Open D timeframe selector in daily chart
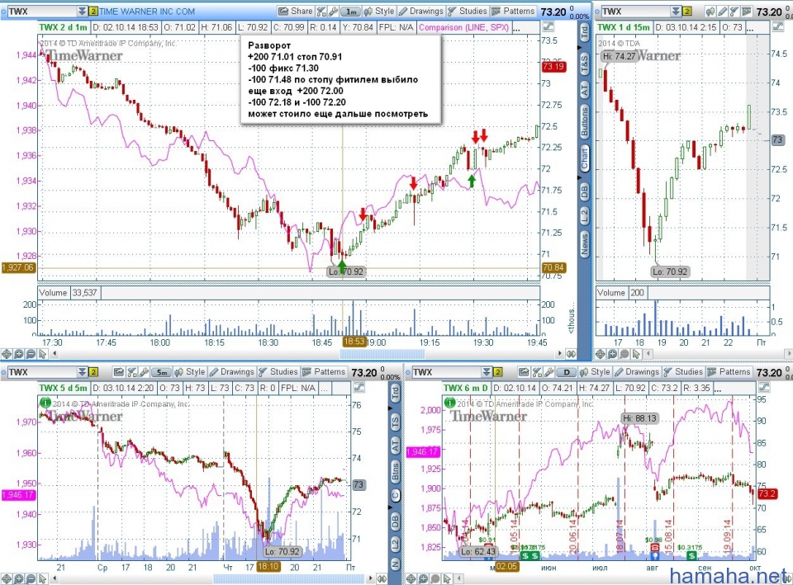 coord(567,372)
